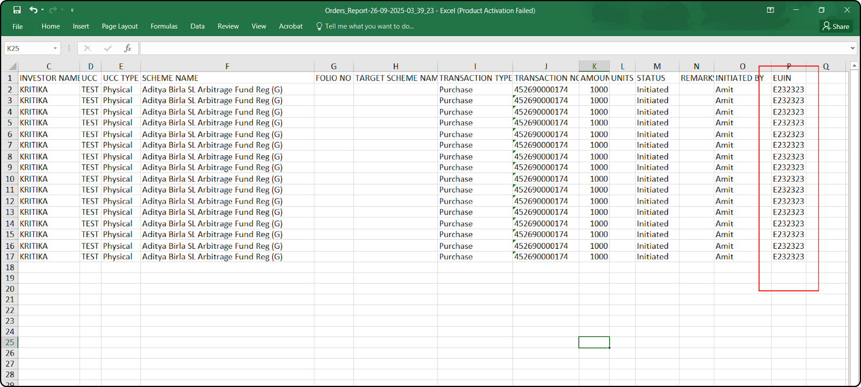
Task: Click the TRANSACTION TYPE header cell
Action: [x=475, y=78]
